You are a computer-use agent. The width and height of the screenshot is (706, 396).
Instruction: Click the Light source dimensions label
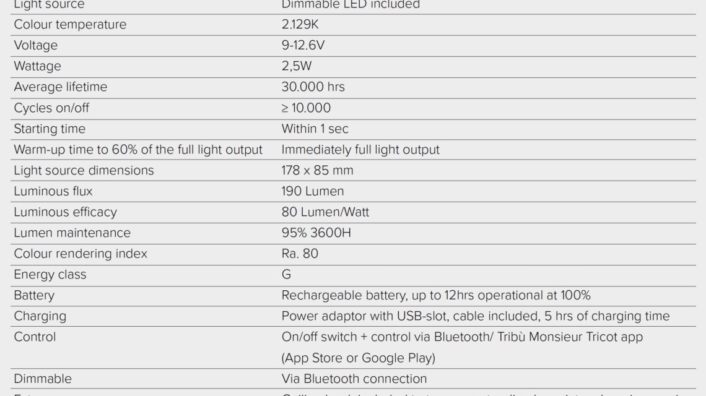(x=84, y=170)
